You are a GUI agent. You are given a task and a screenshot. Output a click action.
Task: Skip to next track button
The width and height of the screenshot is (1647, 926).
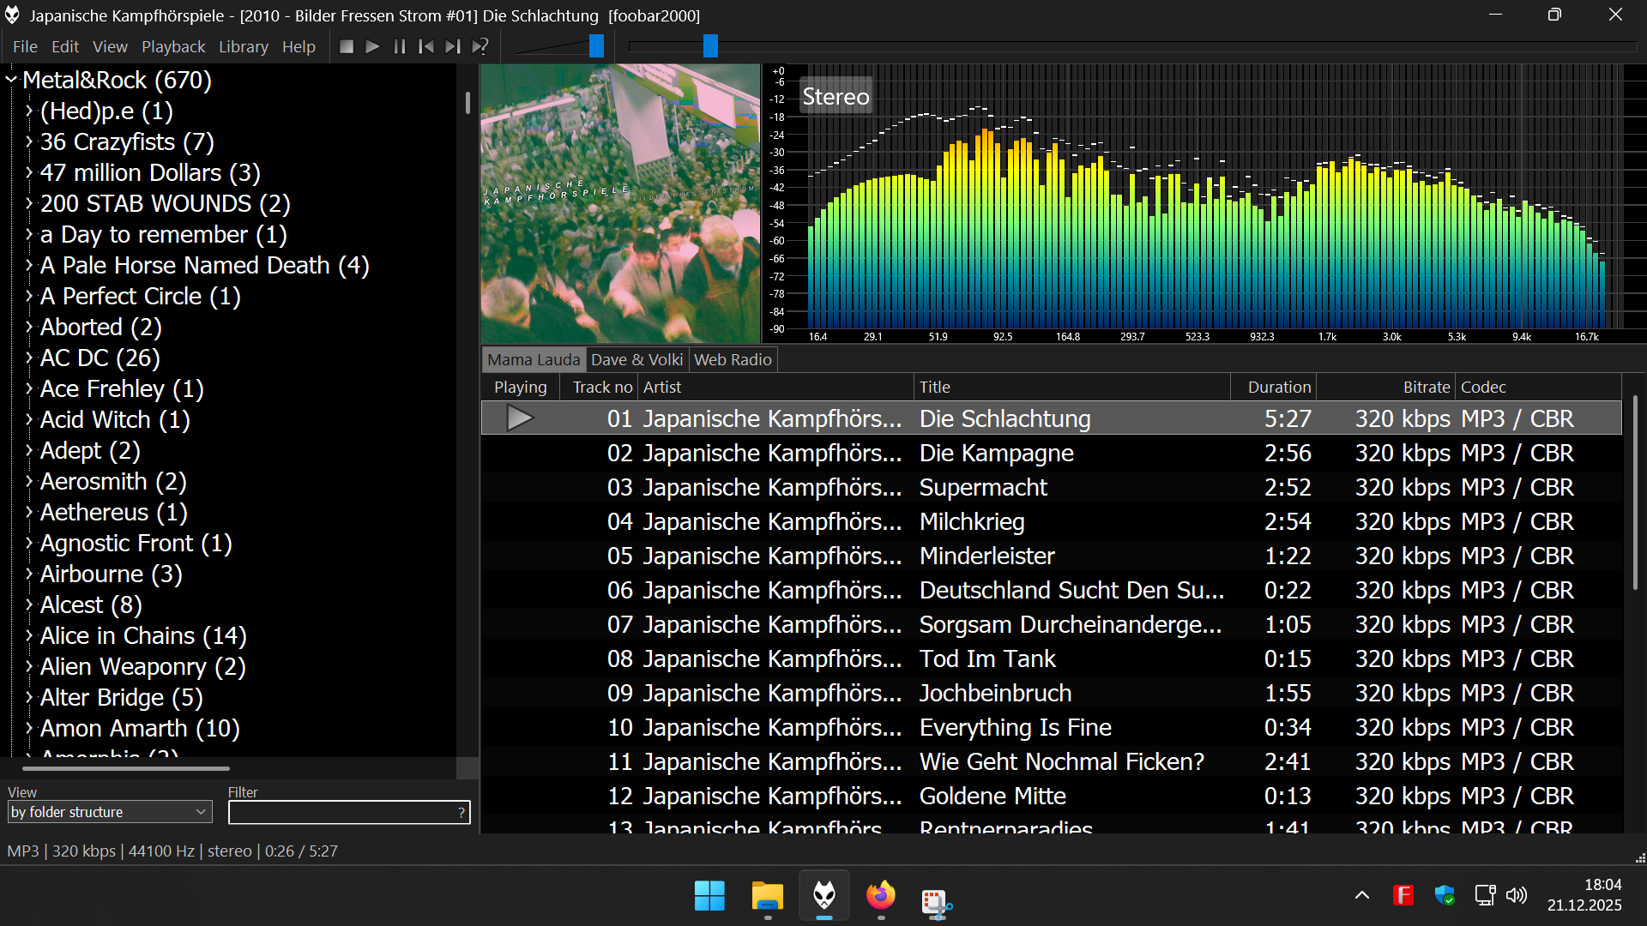[453, 47]
